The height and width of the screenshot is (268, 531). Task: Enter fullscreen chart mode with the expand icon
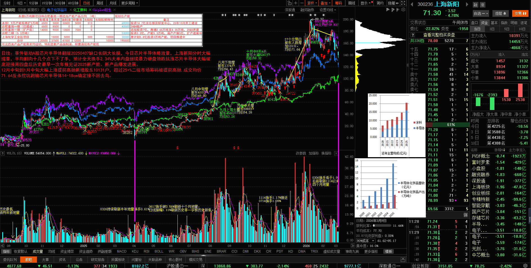[403, 3]
